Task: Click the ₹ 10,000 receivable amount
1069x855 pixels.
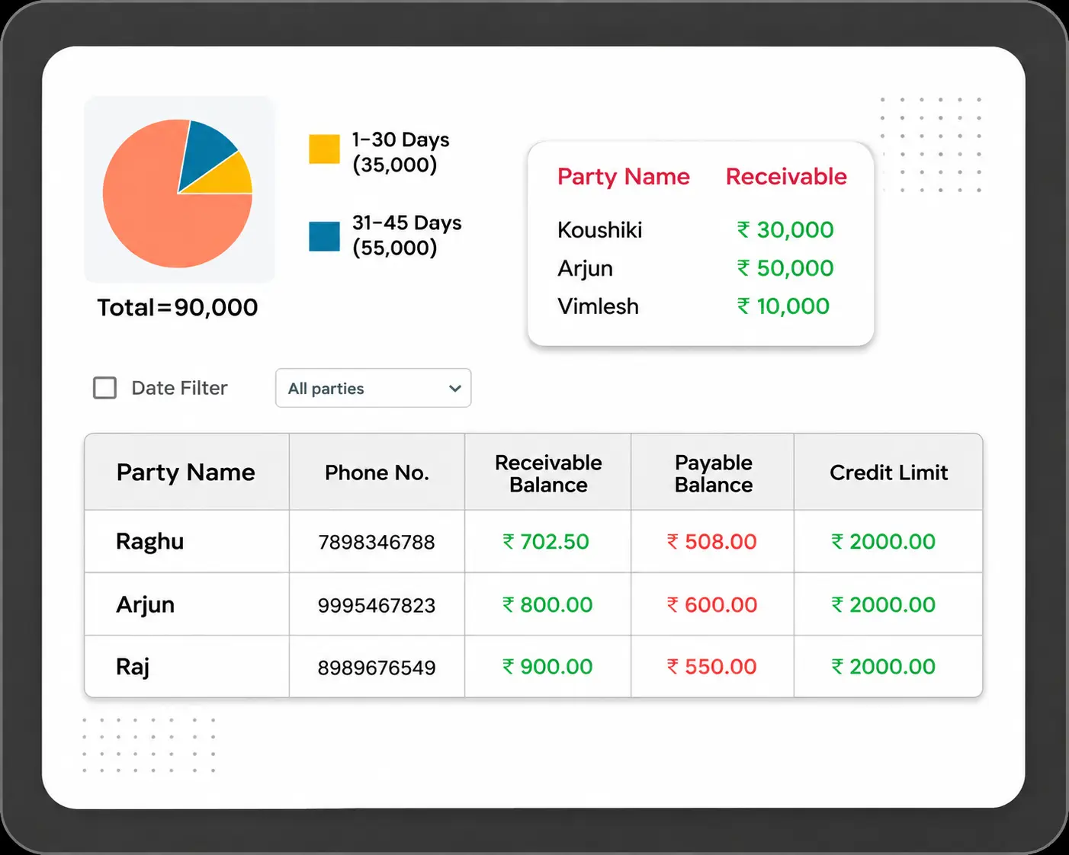Action: coord(783,306)
